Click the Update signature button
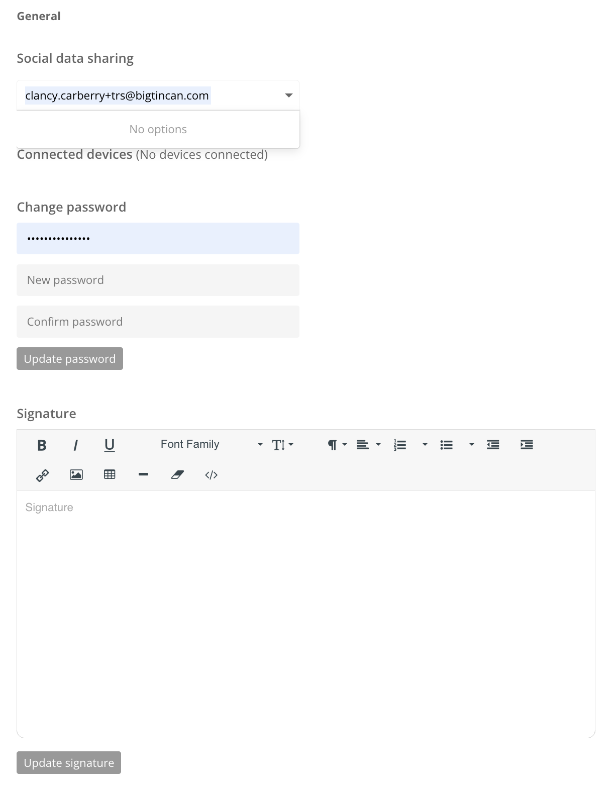This screenshot has width=616, height=787. pos(68,762)
